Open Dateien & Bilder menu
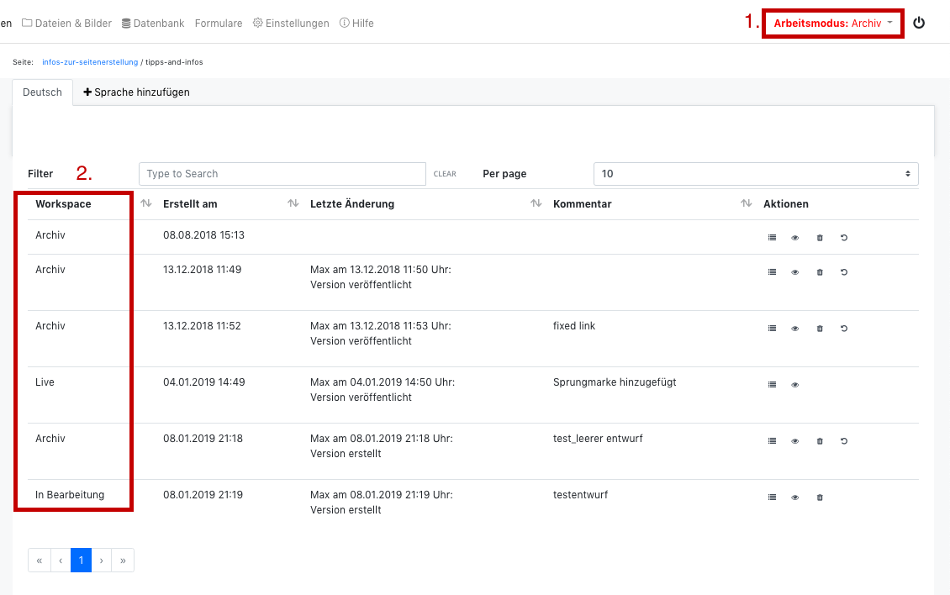The image size is (950, 595). (x=66, y=23)
